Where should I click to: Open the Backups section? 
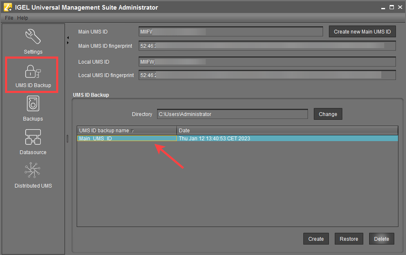click(x=33, y=108)
